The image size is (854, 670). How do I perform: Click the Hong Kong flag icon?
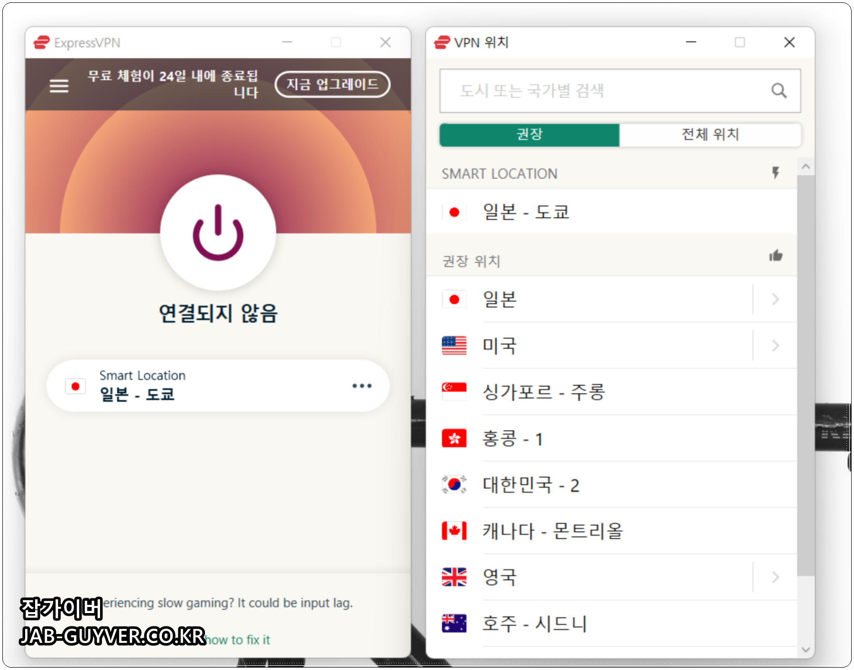coord(454,438)
